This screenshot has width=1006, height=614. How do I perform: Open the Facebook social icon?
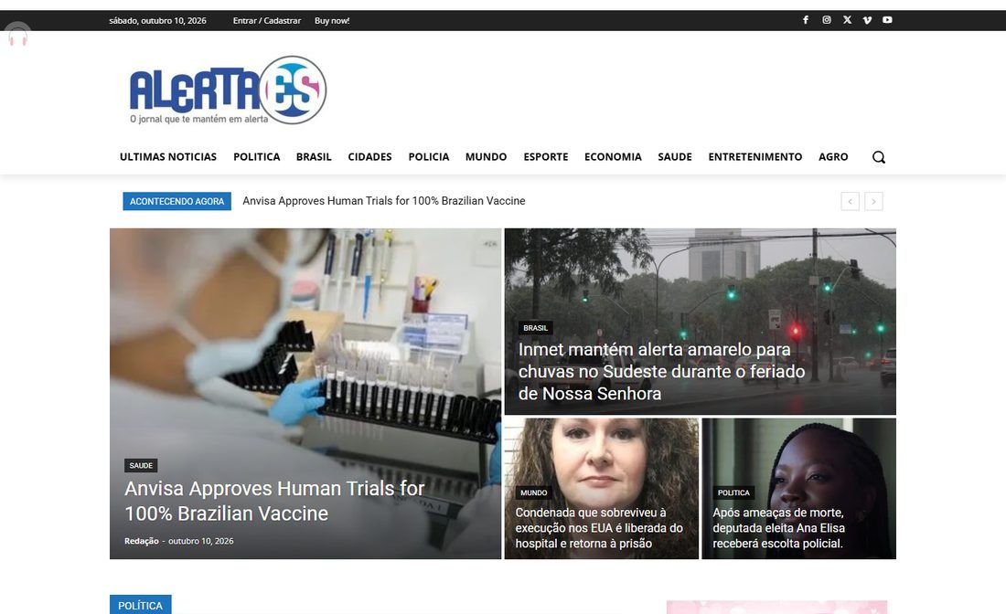[806, 20]
